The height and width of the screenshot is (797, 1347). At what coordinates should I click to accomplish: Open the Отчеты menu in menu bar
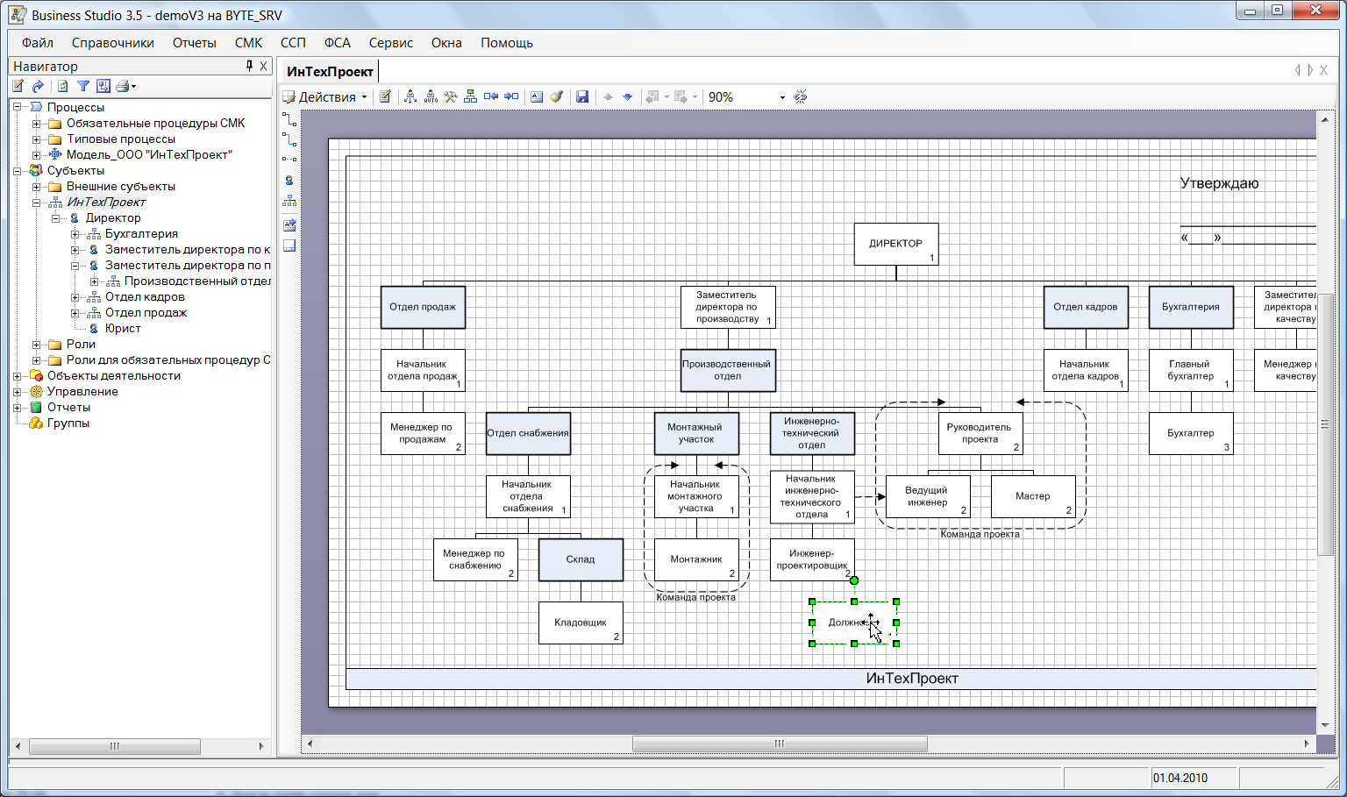(x=194, y=43)
